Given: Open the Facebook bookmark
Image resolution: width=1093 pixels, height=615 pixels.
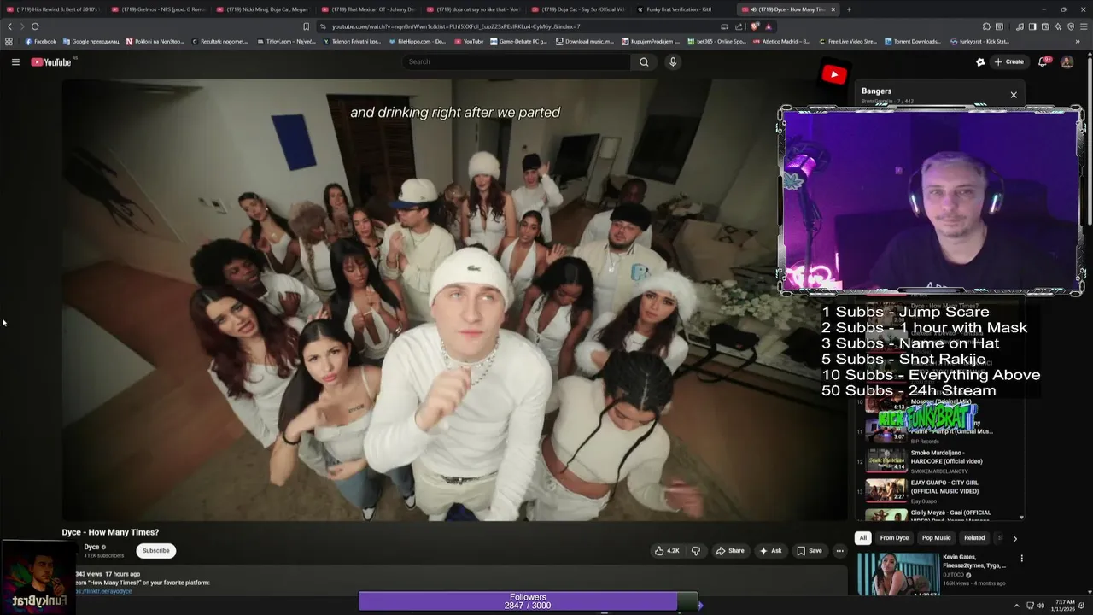Looking at the screenshot, I should 40,41.
